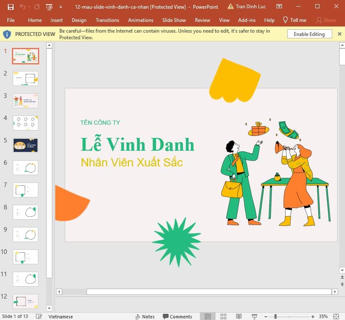Image resolution: width=345 pixels, height=320 pixels.
Task: Open the Slide Show menu tab
Action: click(174, 20)
